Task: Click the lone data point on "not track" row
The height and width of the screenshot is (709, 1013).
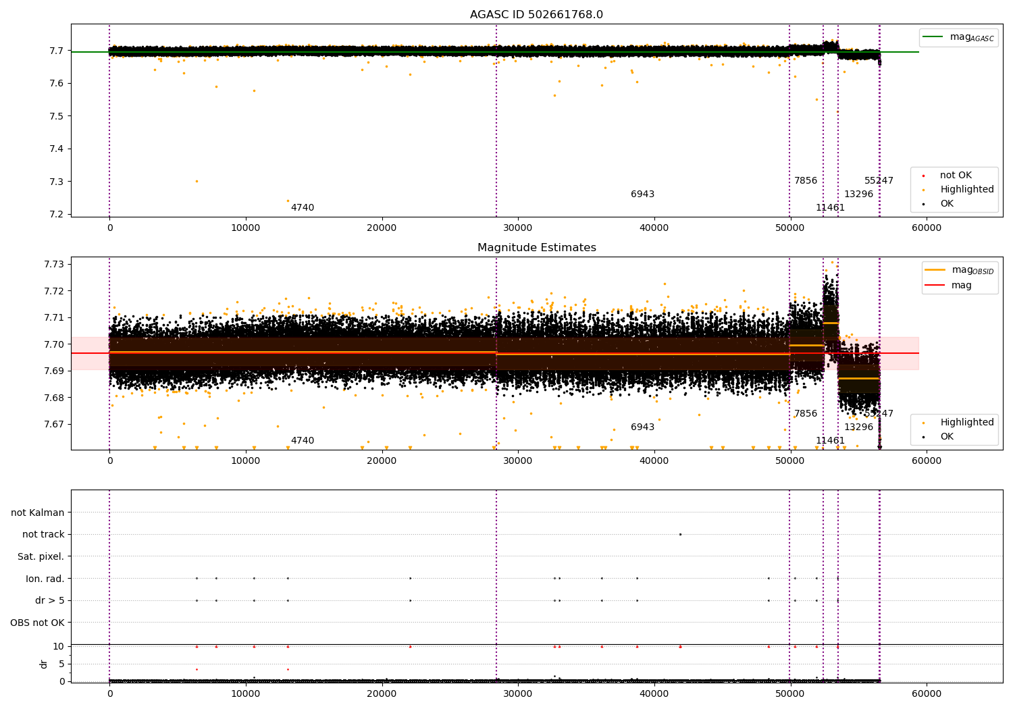Action: (x=680, y=534)
